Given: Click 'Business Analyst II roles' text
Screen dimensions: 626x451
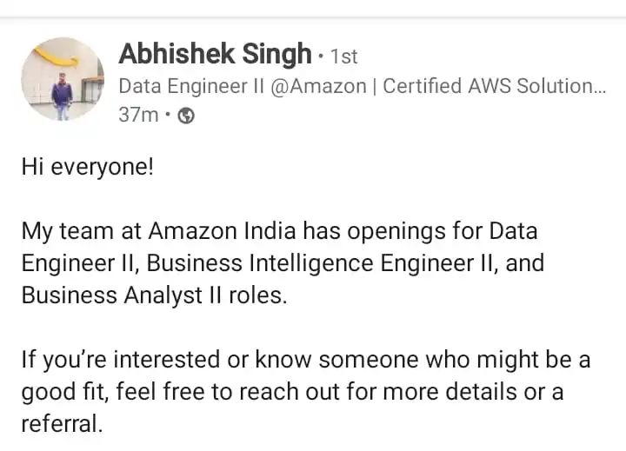Looking at the screenshot, I should point(154,295).
